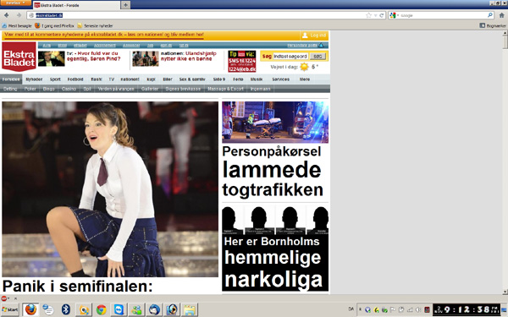Go to the Firefox home page icon
This screenshot has width=508, height=317.
point(501,15)
